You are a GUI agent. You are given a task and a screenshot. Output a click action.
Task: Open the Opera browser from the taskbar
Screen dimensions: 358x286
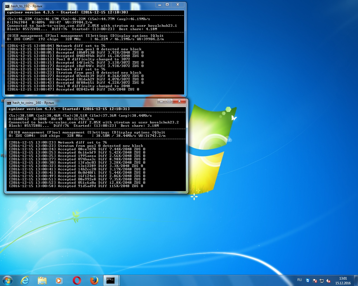click(77, 280)
